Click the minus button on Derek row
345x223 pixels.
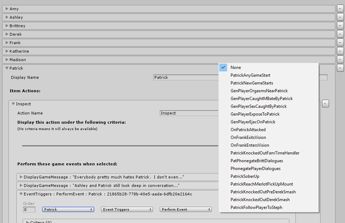(x=340, y=34)
